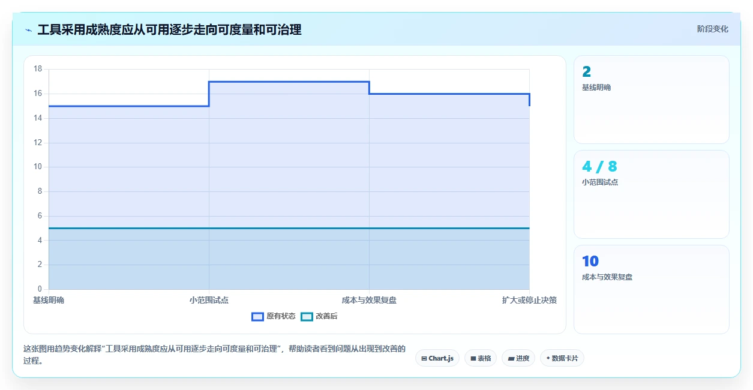Click the y-axis value 10
This screenshot has height=390, width=753.
(38, 167)
